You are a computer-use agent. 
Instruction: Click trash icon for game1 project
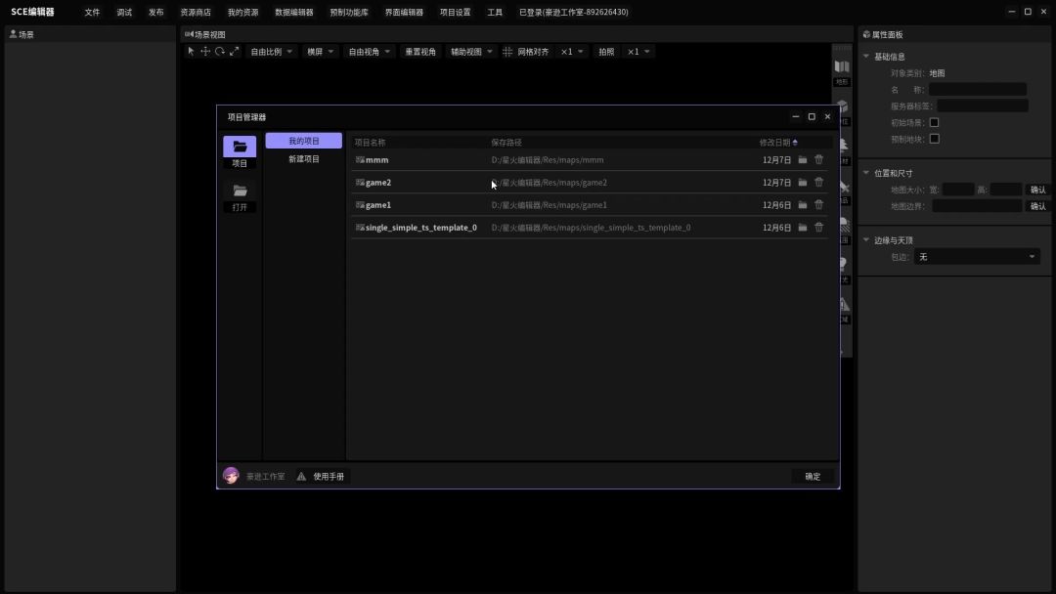[x=818, y=205]
